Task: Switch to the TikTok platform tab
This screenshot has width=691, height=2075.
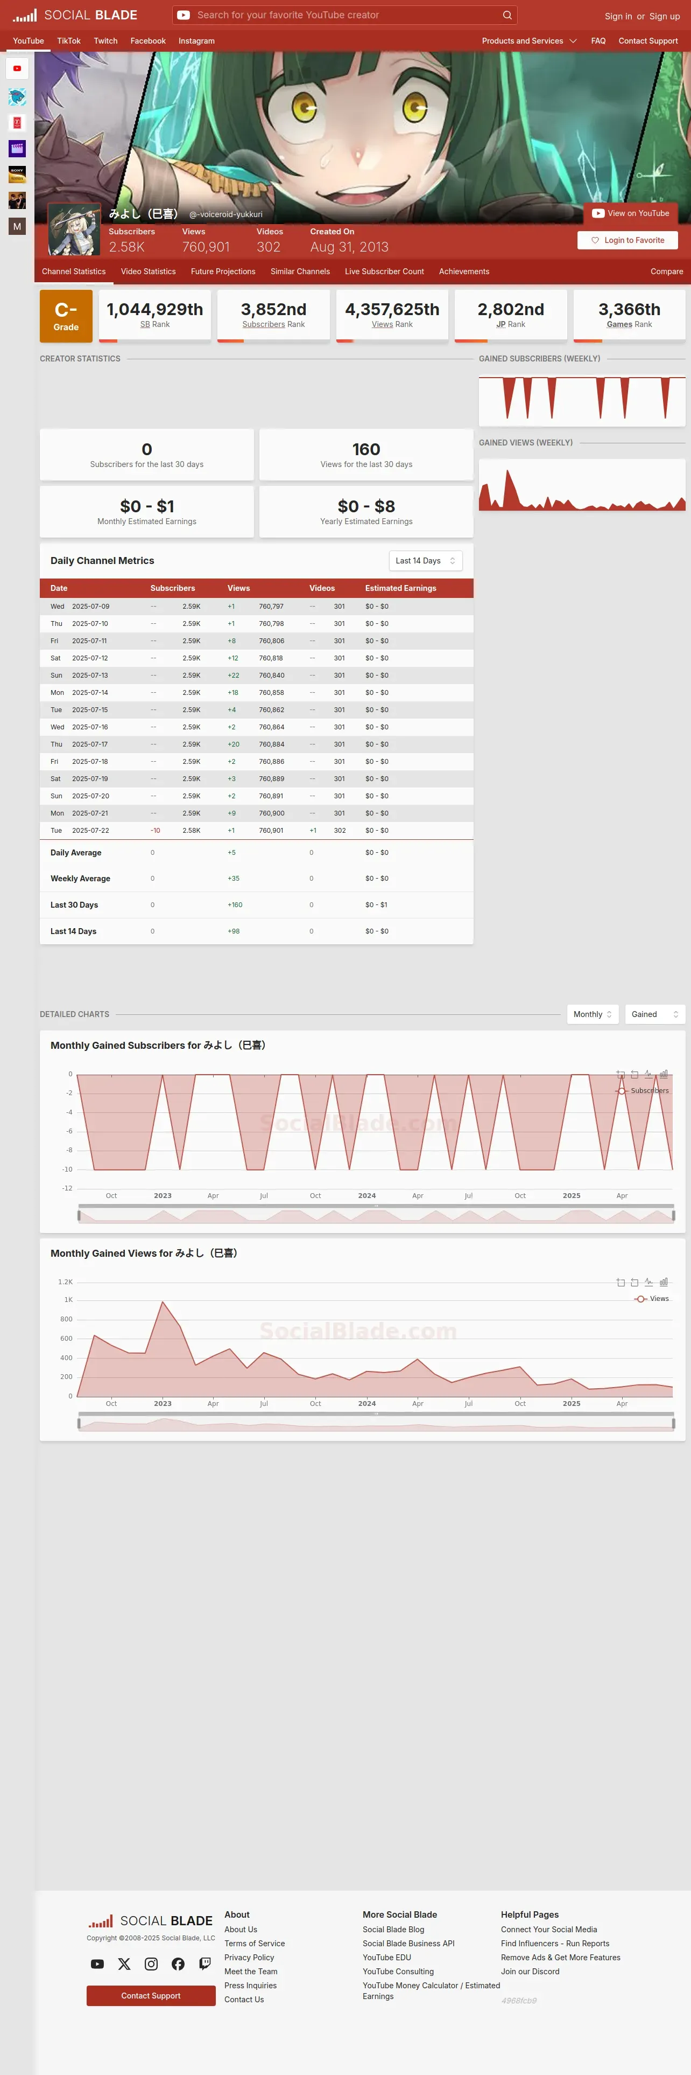Action: coord(68,41)
